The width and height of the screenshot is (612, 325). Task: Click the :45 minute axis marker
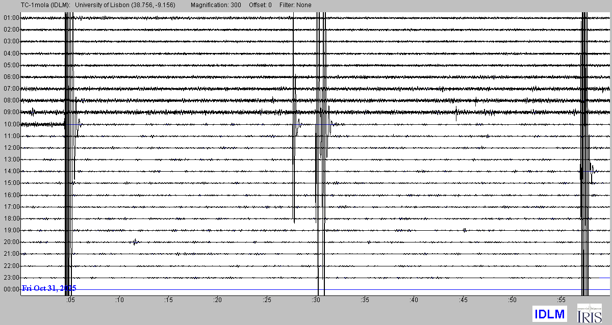pyautogui.click(x=463, y=300)
